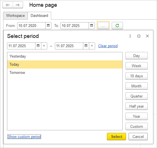
Task: Open calendar for period end date
Action: point(86,46)
